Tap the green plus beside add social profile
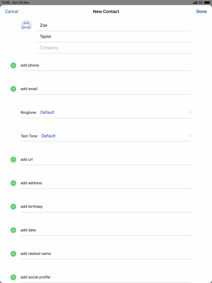This screenshot has height=283, width=212. pos(13,277)
